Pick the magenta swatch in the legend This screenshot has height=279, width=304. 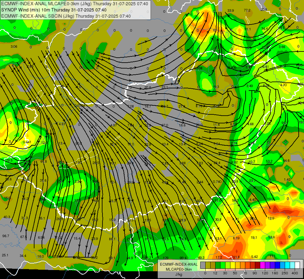tap(262, 265)
